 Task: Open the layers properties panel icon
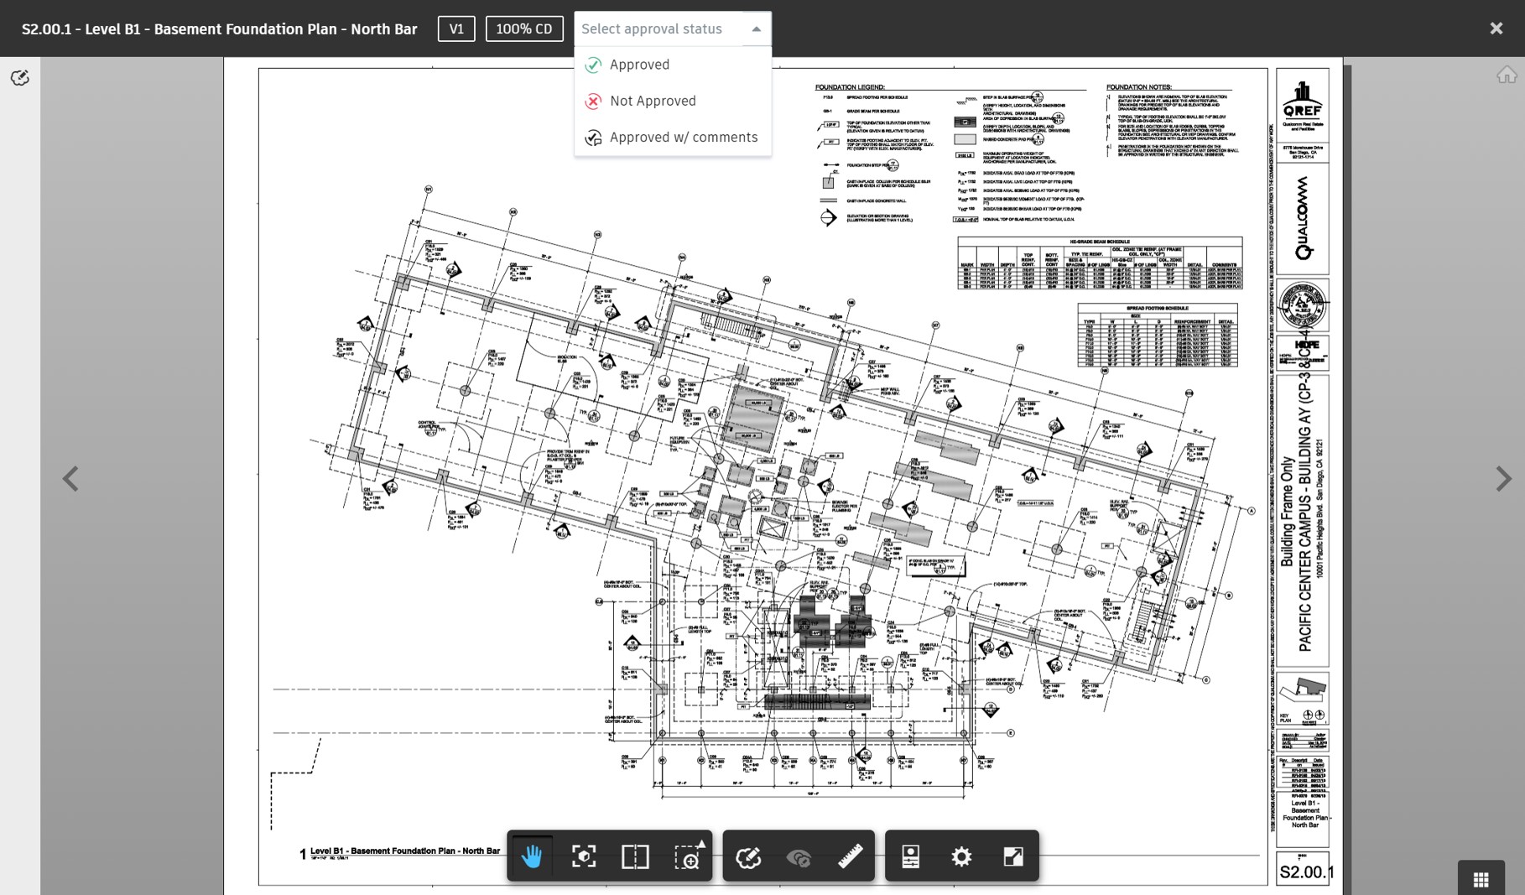pyautogui.click(x=908, y=856)
